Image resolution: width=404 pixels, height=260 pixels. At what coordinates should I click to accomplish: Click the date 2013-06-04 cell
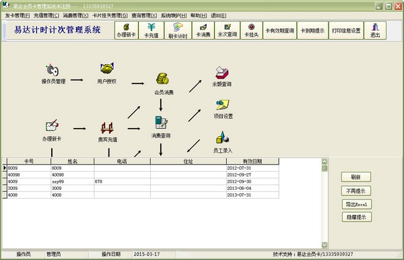coord(252,188)
